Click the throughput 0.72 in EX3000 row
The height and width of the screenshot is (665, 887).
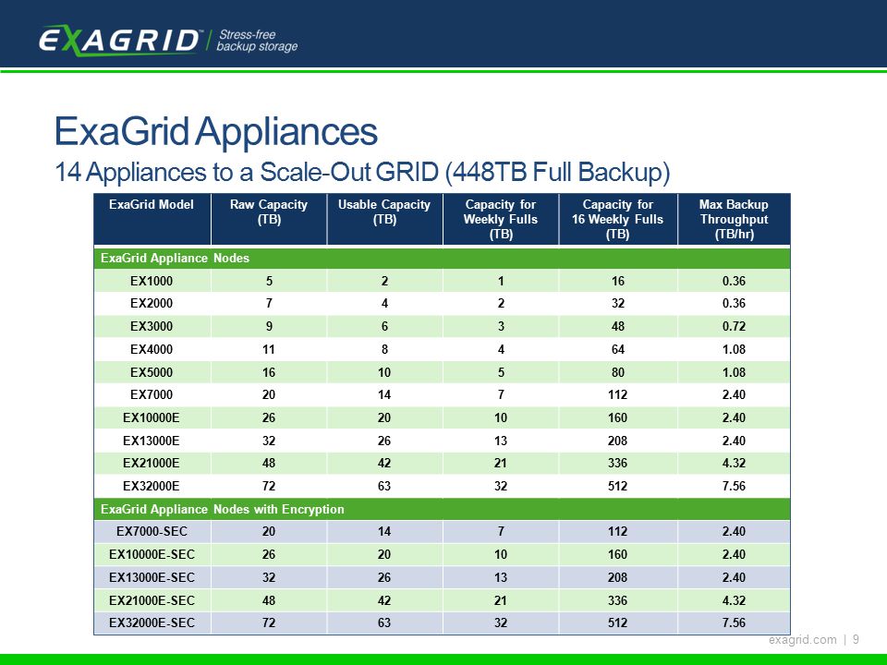[x=734, y=326]
